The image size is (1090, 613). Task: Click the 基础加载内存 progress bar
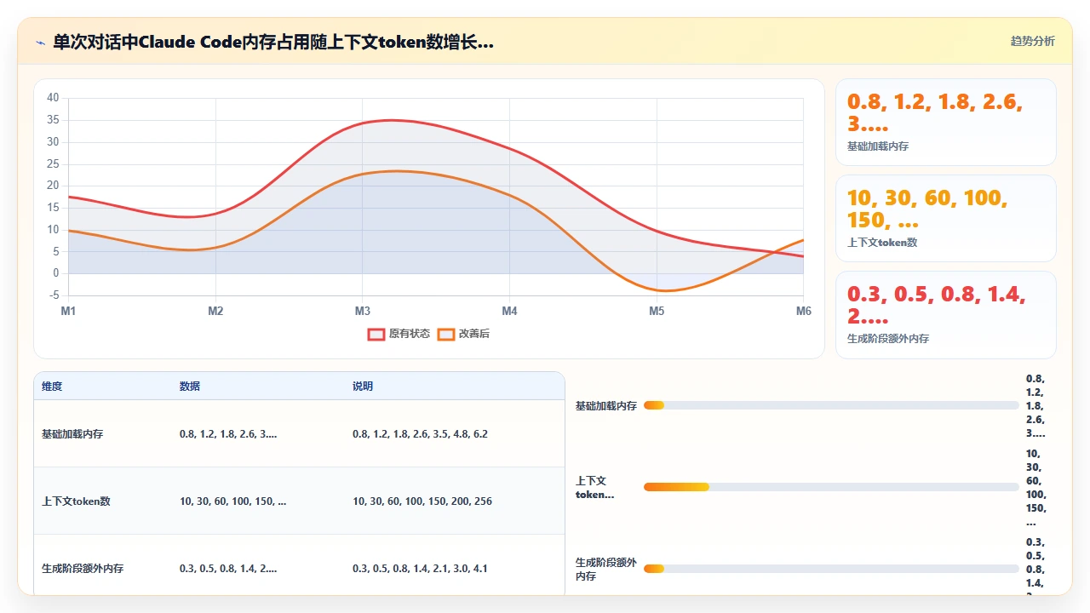tap(831, 405)
